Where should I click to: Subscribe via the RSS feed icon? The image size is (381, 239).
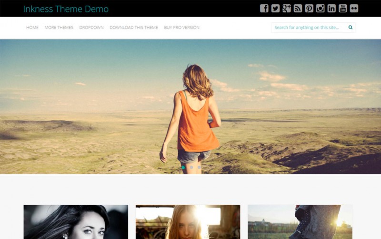click(x=298, y=8)
